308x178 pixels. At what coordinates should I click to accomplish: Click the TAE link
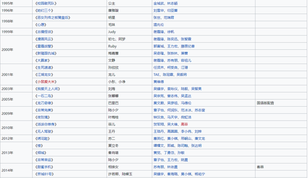point(156,75)
